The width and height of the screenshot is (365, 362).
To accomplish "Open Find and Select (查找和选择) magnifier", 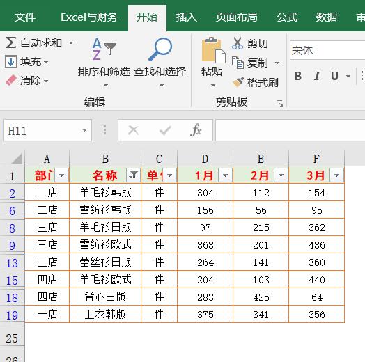I will [160, 49].
